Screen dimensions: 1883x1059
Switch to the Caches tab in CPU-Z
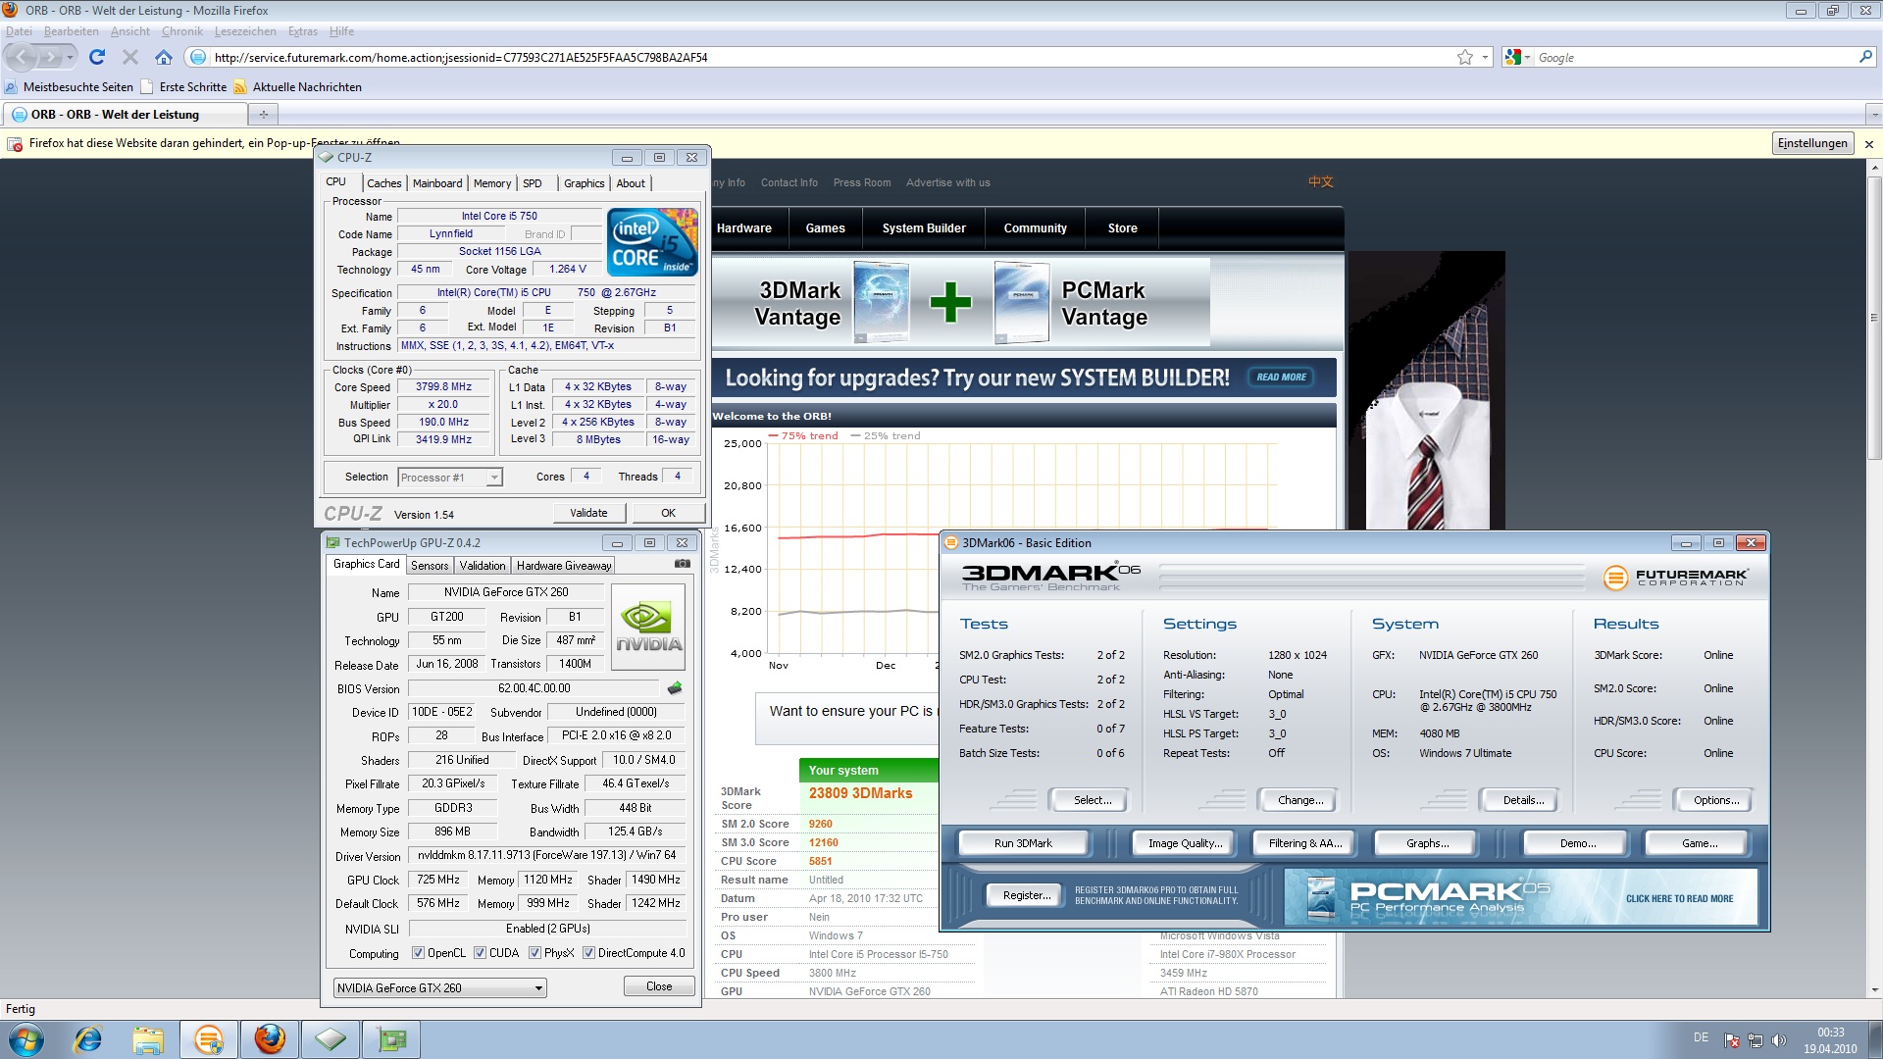tap(383, 183)
